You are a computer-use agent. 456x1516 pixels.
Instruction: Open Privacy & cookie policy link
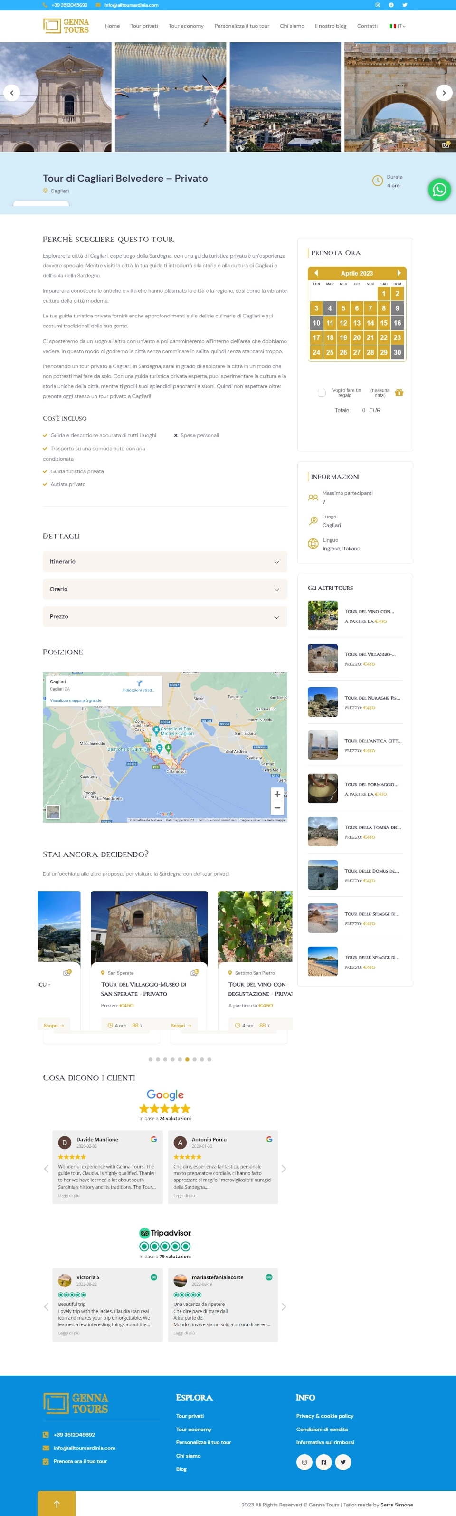click(325, 1416)
